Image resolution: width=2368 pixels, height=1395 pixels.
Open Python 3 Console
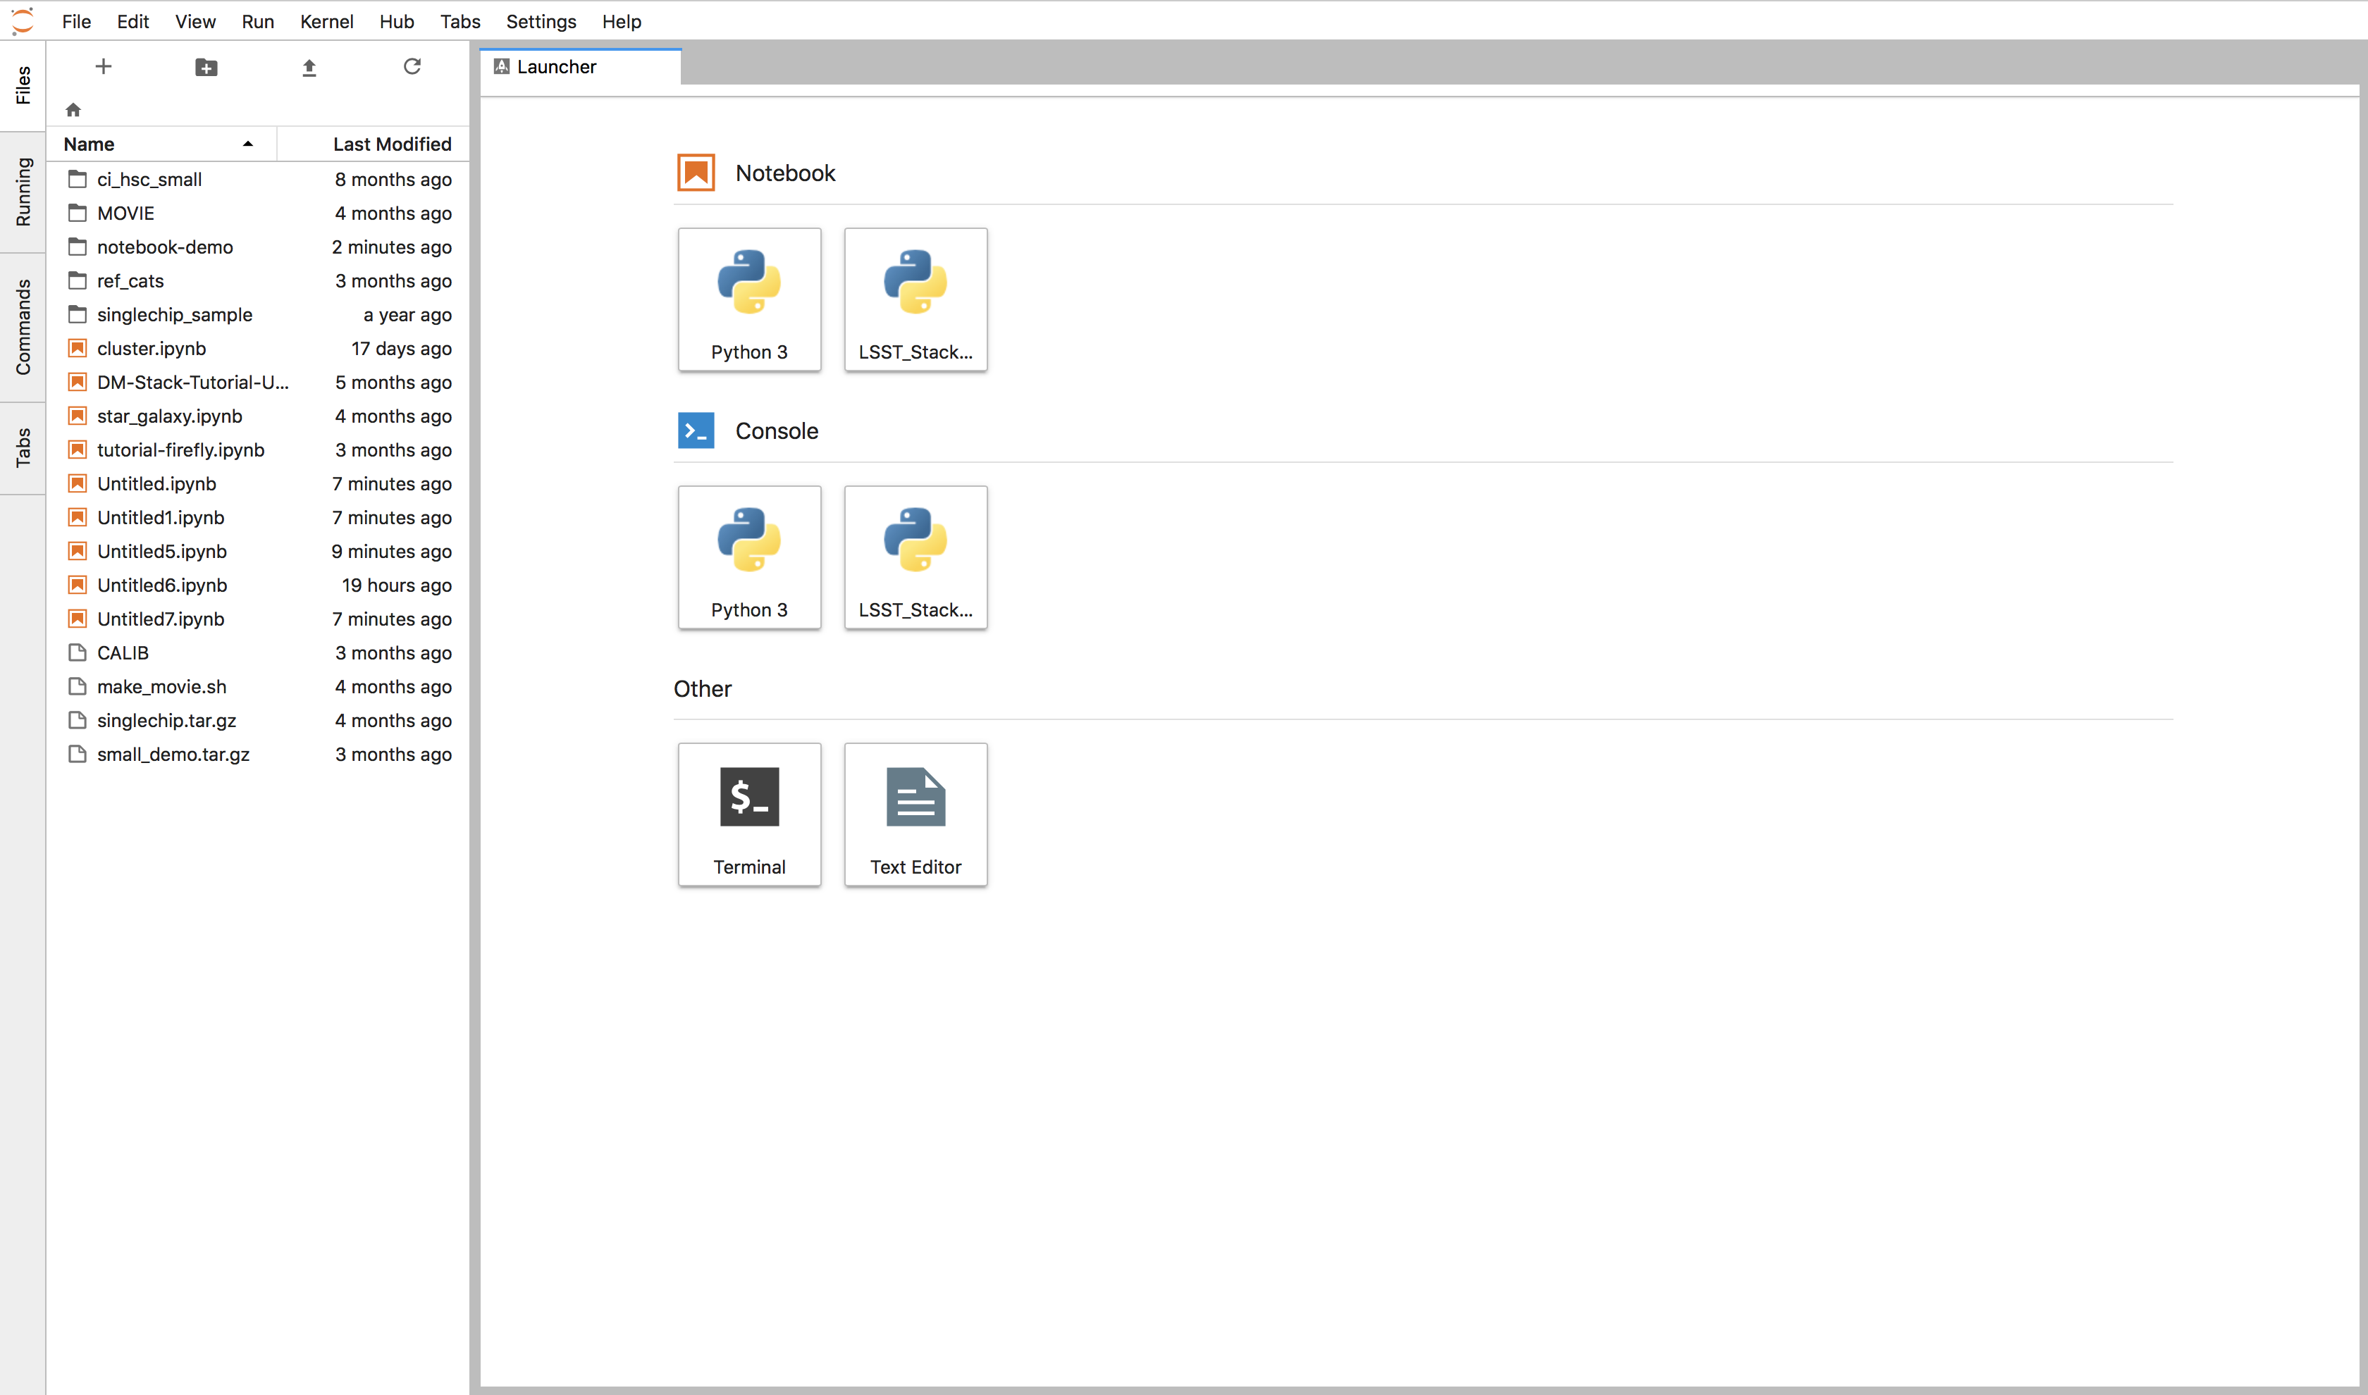tap(751, 557)
